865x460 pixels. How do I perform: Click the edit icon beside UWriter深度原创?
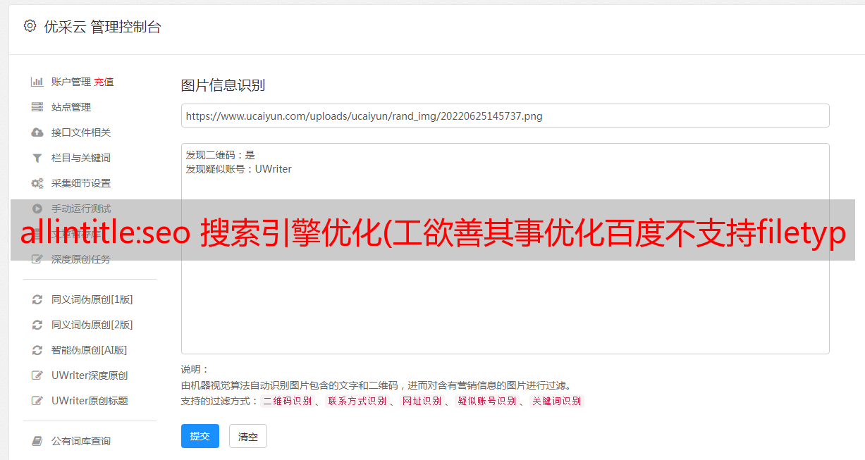(37, 375)
